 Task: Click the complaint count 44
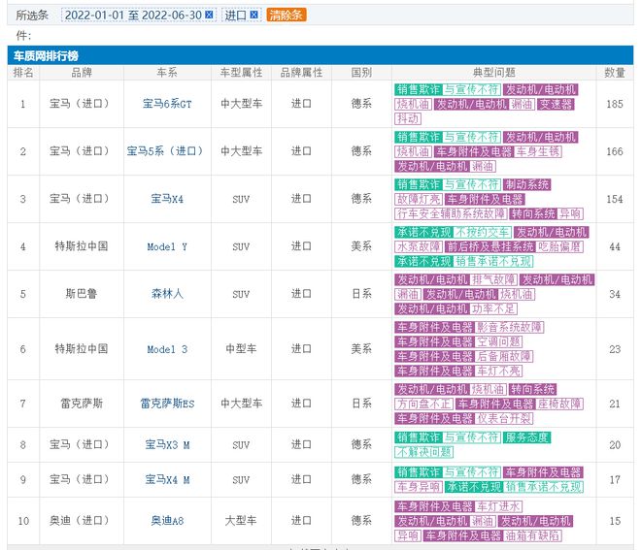tap(615, 246)
